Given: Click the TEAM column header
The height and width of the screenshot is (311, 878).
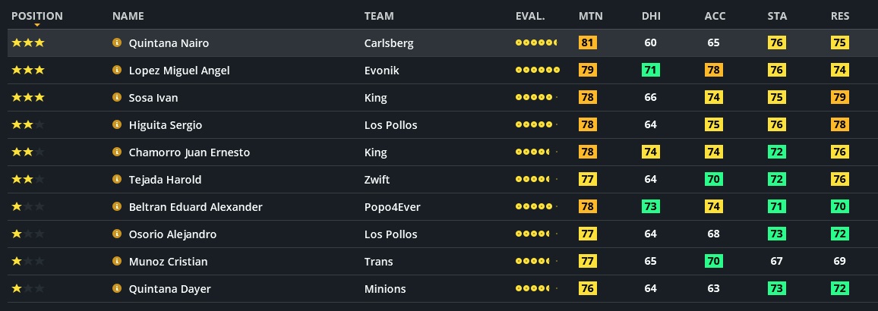Looking at the screenshot, I should coord(379,16).
